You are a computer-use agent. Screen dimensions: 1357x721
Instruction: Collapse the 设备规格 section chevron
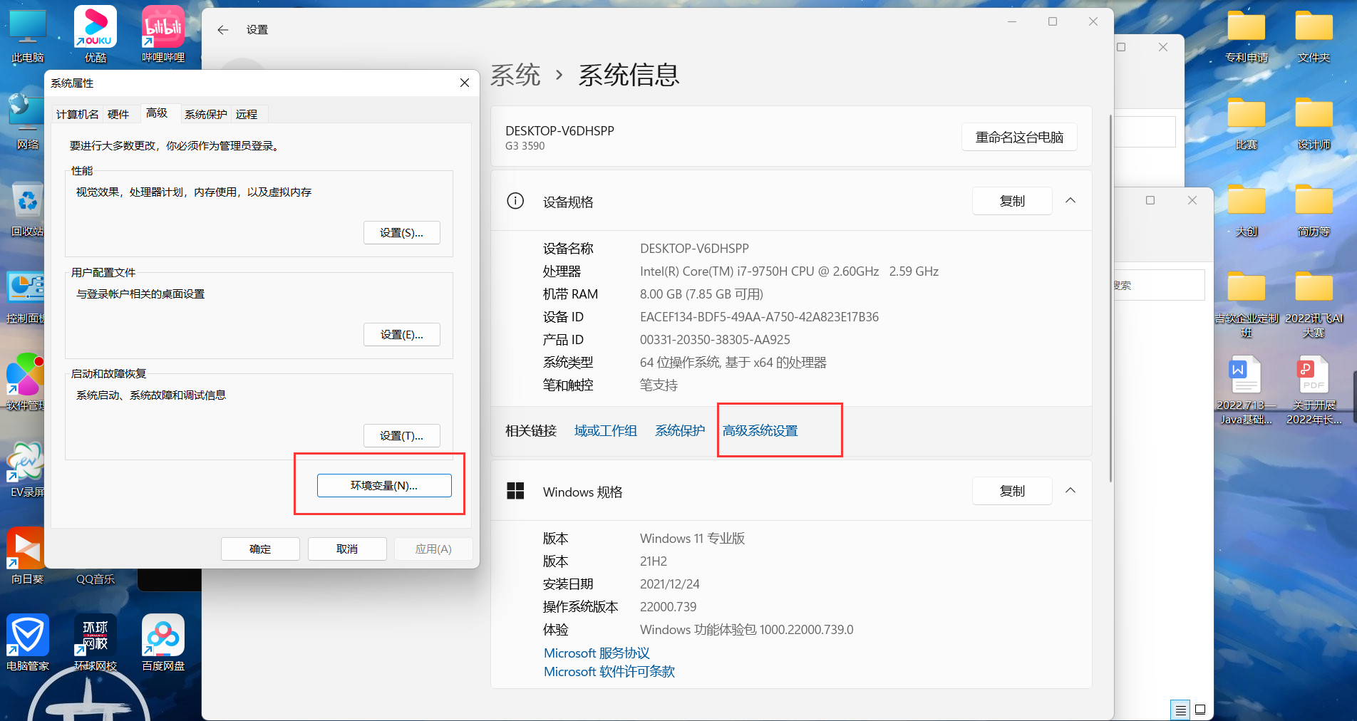coord(1070,201)
